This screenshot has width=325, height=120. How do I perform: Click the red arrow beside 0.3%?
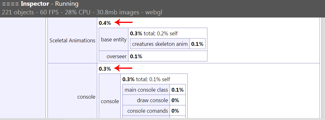click(x=123, y=68)
